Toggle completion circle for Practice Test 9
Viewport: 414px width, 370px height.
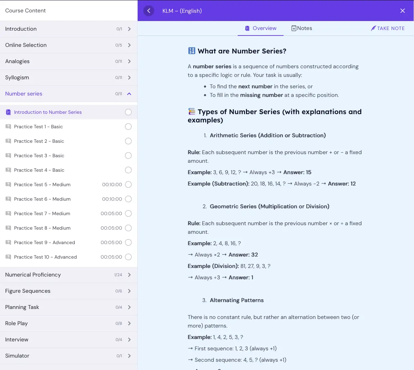pos(128,242)
